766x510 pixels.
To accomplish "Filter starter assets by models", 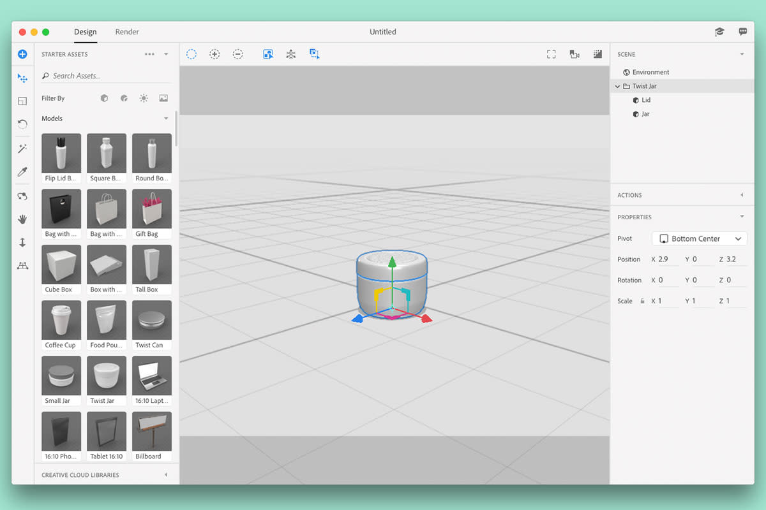I will [104, 98].
